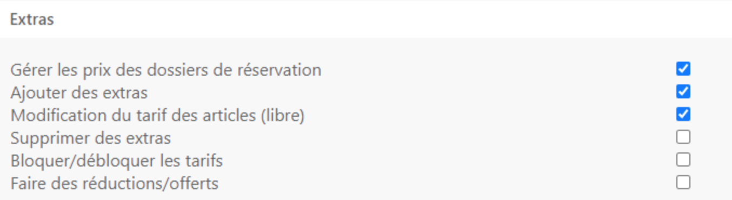Enable the Supprimer des extras checkbox
Image resolution: width=732 pixels, height=200 pixels.
pos(683,137)
